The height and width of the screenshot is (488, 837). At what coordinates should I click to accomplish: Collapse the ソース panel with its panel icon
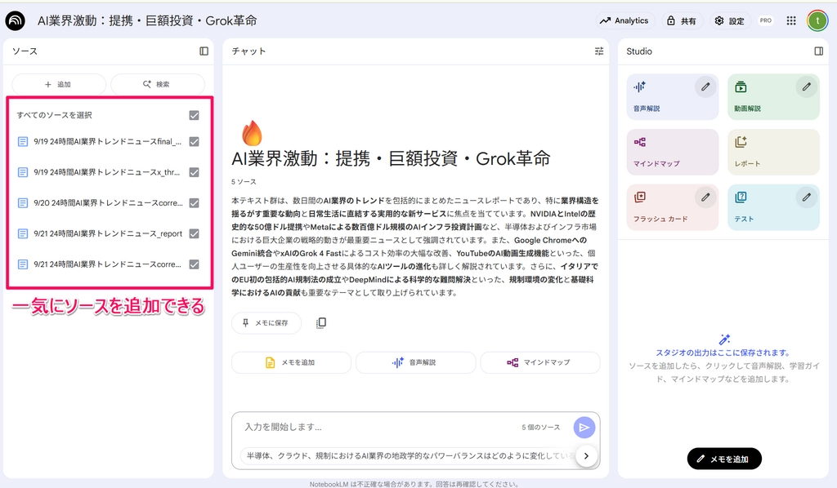pyautogui.click(x=204, y=51)
